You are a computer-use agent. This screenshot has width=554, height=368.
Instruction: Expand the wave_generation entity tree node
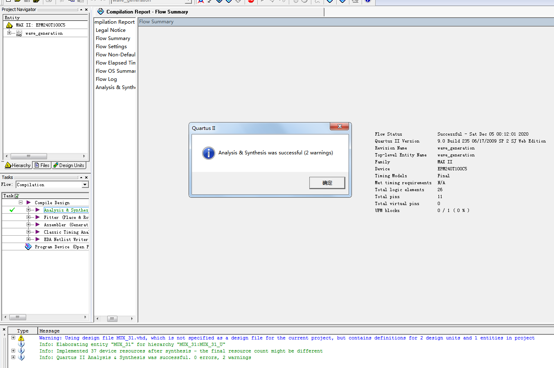(9, 33)
